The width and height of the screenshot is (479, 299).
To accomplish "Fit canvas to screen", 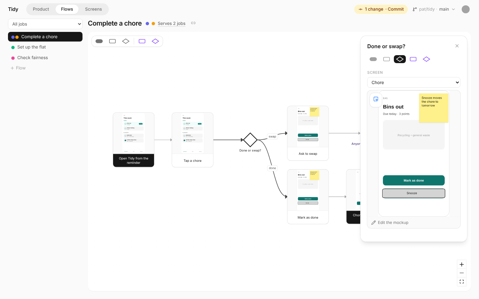I will tap(462, 282).
